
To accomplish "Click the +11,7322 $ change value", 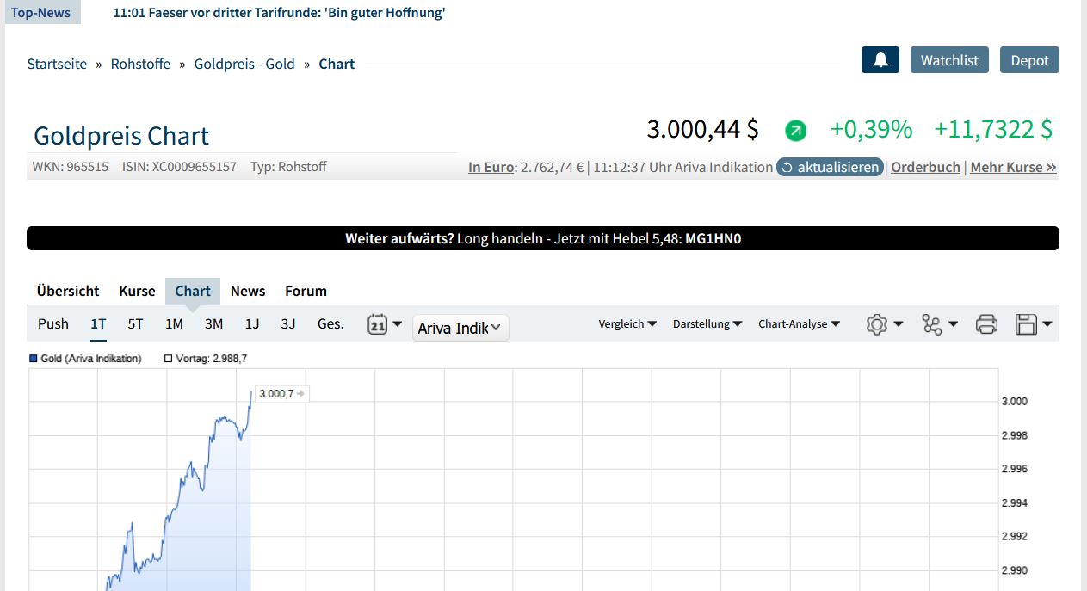I will coord(993,129).
